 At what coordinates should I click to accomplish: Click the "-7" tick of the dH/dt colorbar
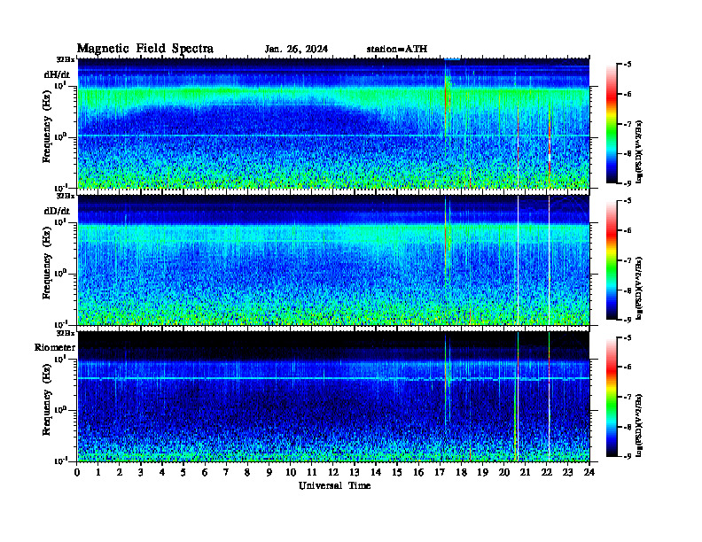pos(628,124)
